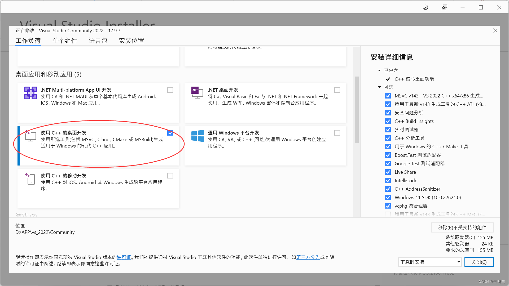Close the modify dialog with X

tap(495, 30)
